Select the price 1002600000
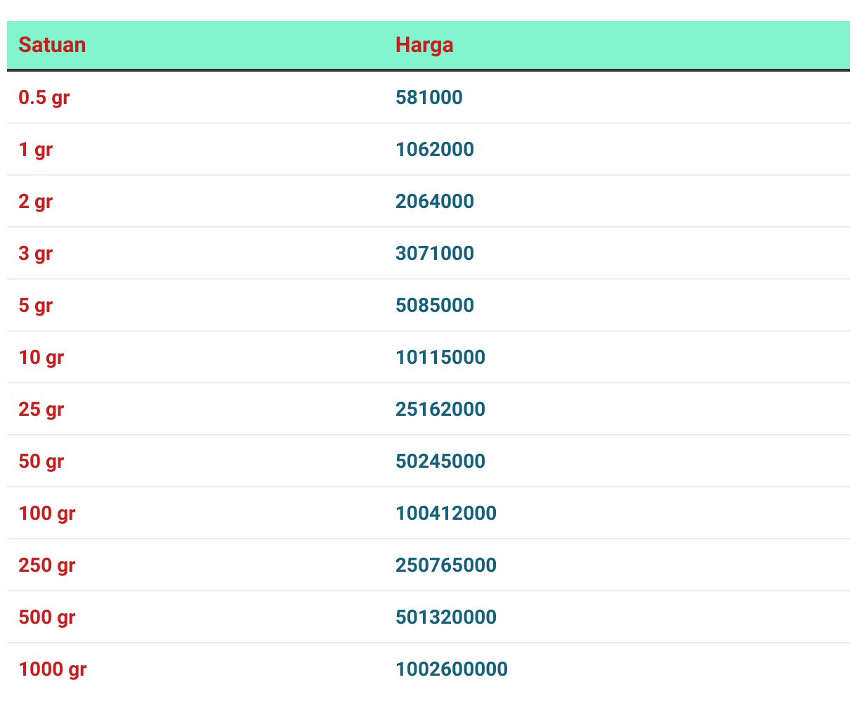This screenshot has width=857, height=701. tap(452, 669)
